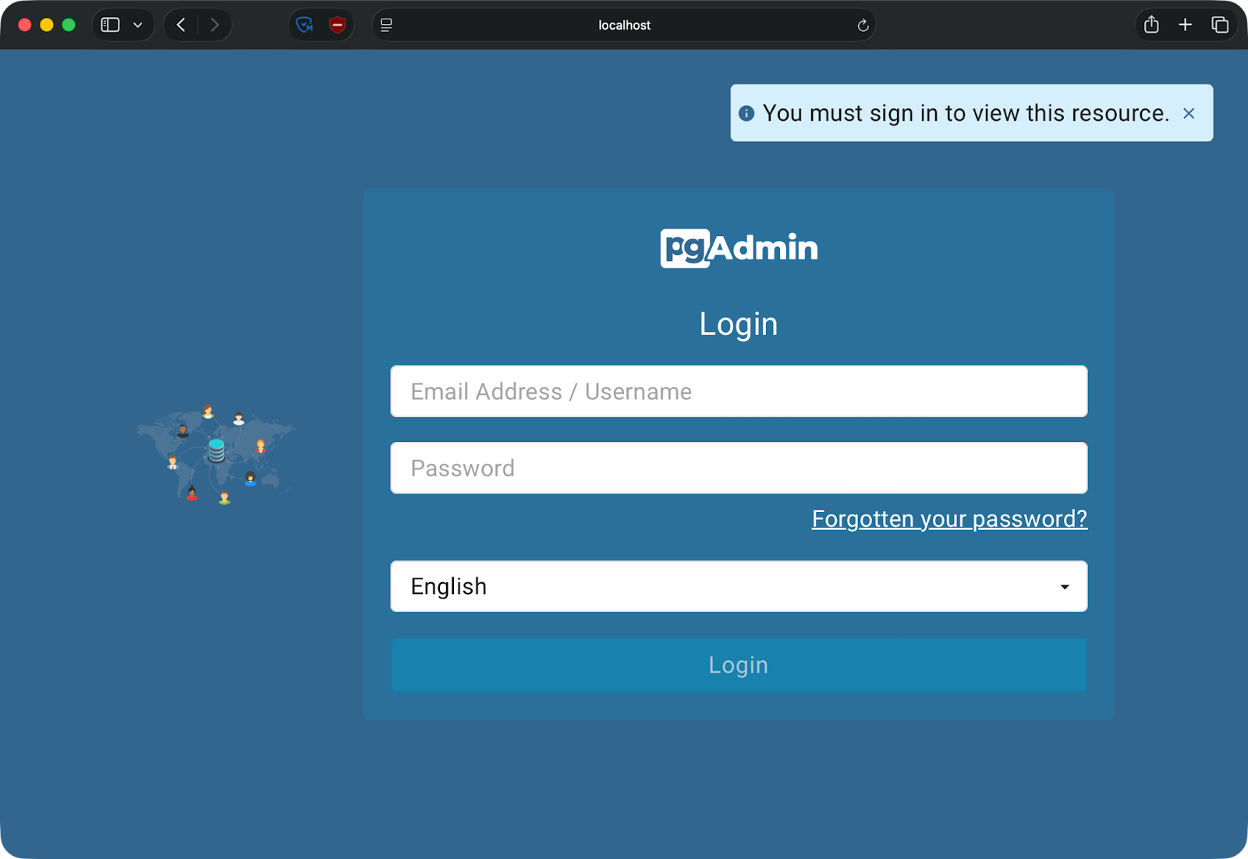
Task: Go forward with the browser forward arrow
Action: click(214, 25)
